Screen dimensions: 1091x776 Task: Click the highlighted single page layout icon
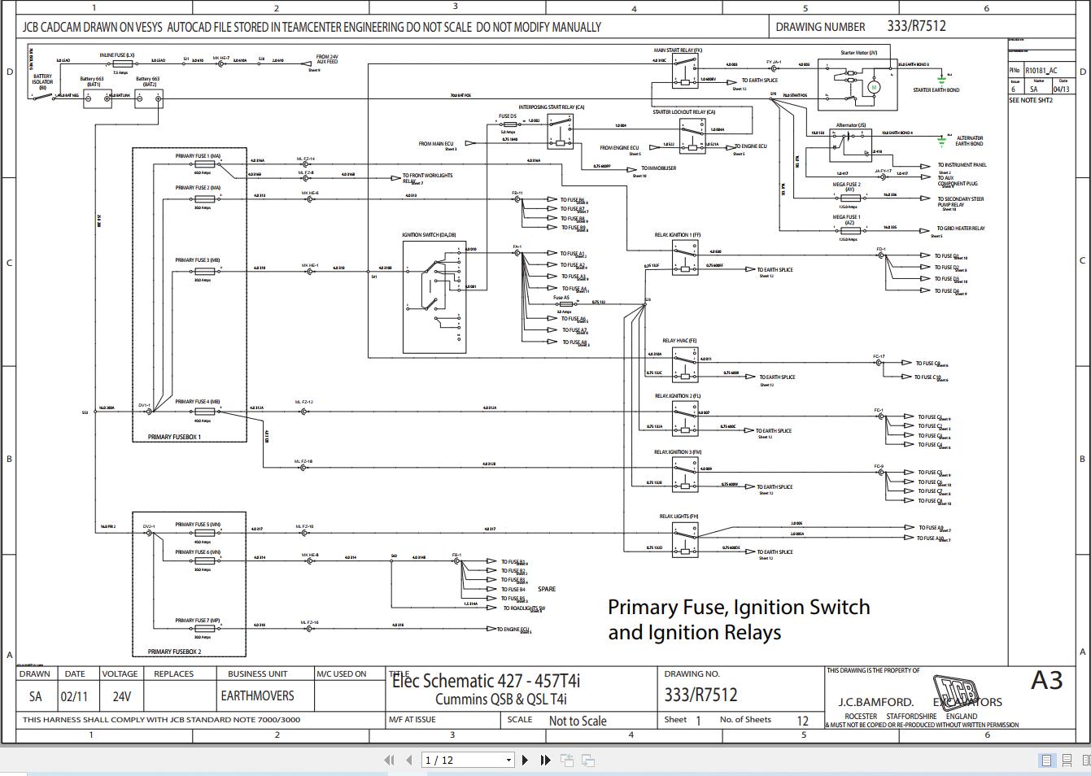point(1046,761)
